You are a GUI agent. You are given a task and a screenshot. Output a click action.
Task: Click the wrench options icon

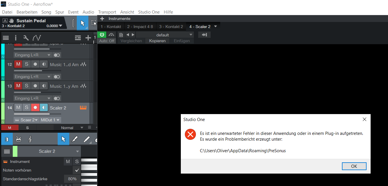tap(26, 38)
